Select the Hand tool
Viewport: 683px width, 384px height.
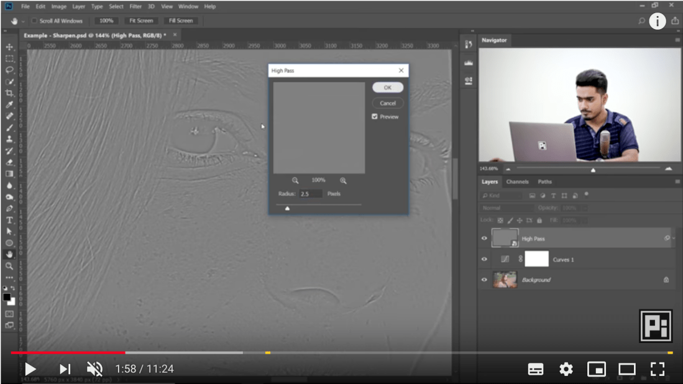click(9, 254)
